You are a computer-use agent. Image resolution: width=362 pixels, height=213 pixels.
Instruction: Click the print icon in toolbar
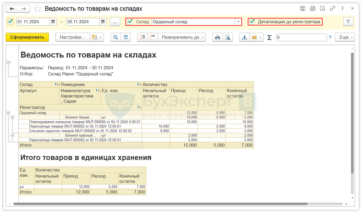217,37
